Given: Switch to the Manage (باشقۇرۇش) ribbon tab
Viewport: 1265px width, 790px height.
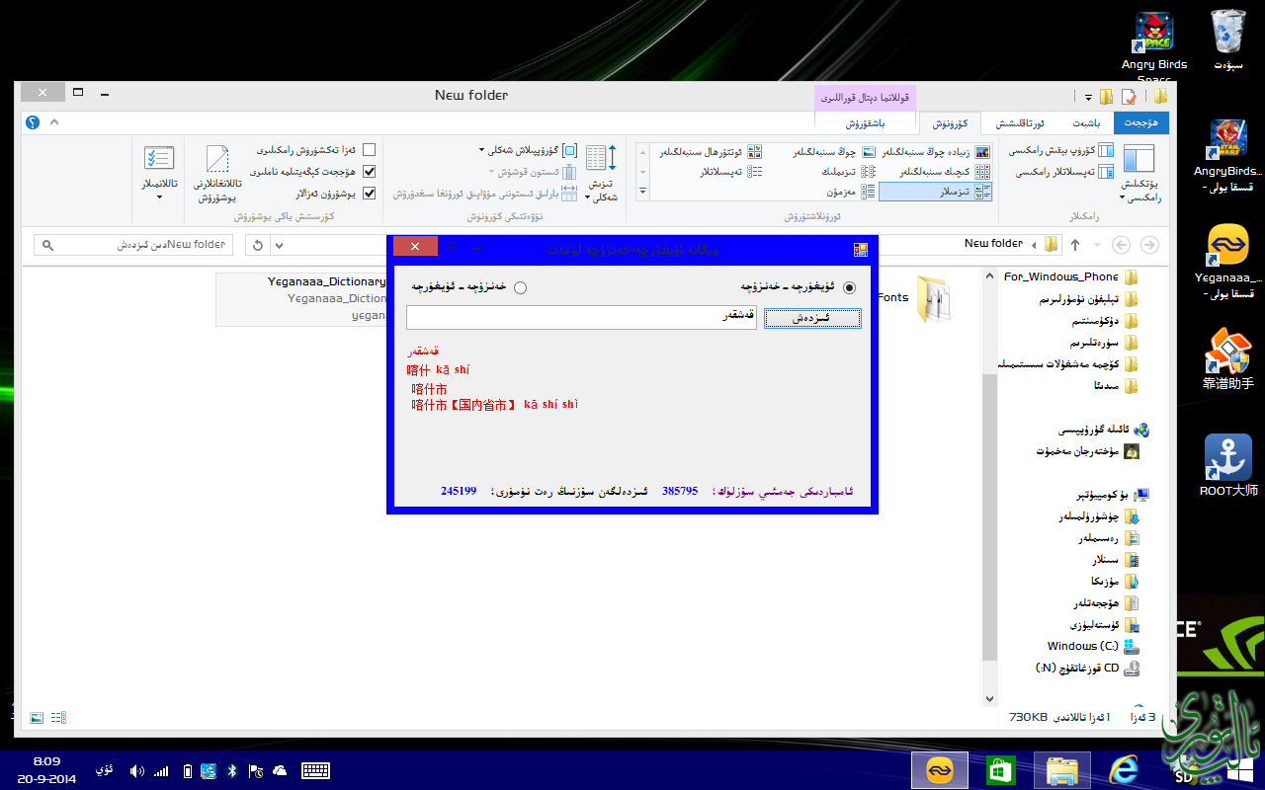Looking at the screenshot, I should [865, 123].
